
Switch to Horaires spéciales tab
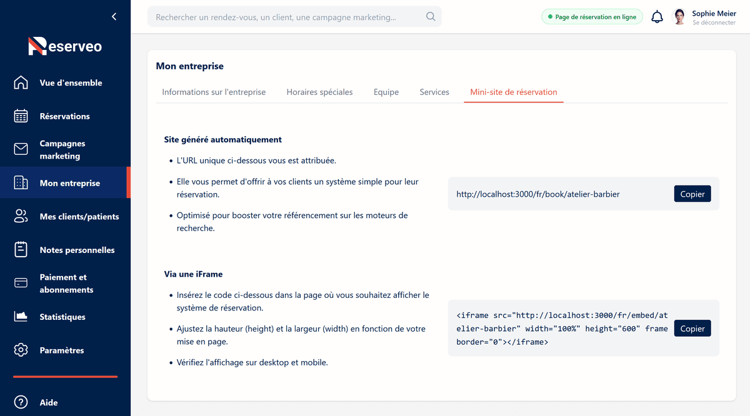coord(319,92)
